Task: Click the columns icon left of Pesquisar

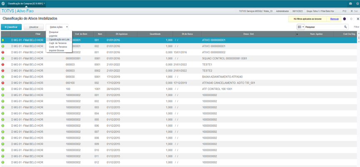Action: pos(299,27)
